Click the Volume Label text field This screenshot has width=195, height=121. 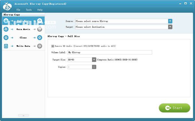110,52
